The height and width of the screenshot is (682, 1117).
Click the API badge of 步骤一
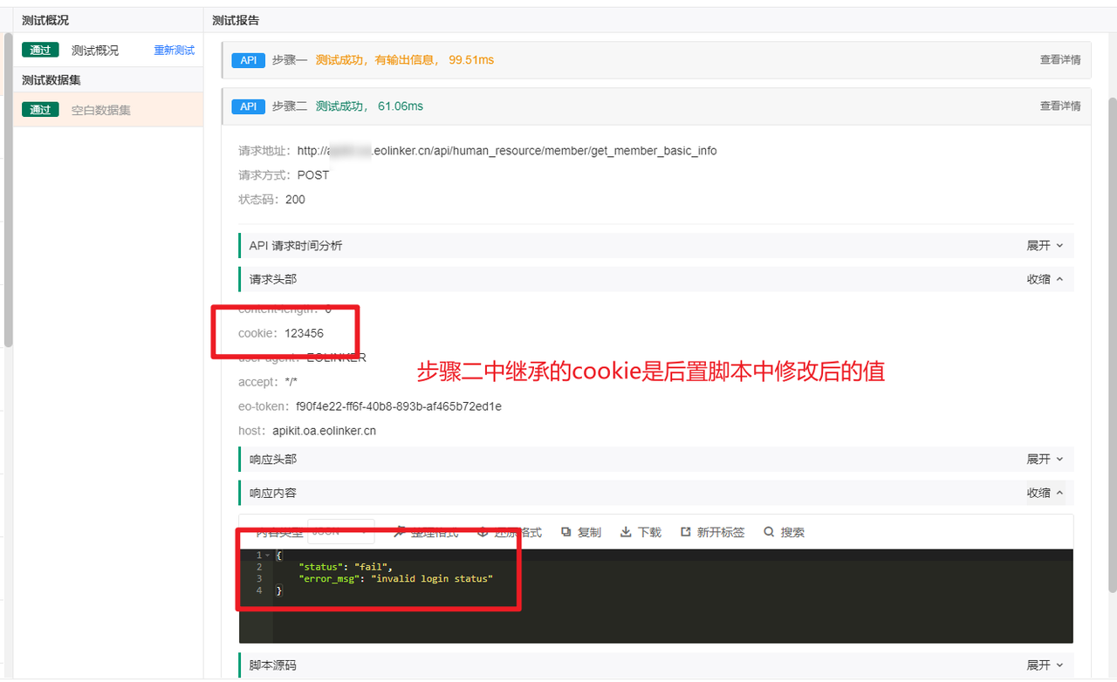pos(248,60)
